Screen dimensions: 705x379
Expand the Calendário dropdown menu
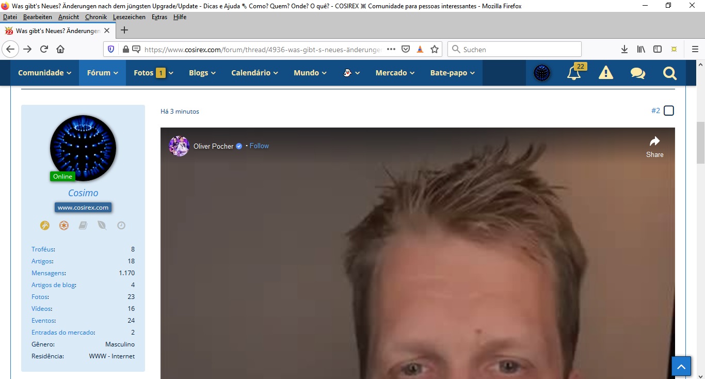coord(254,73)
